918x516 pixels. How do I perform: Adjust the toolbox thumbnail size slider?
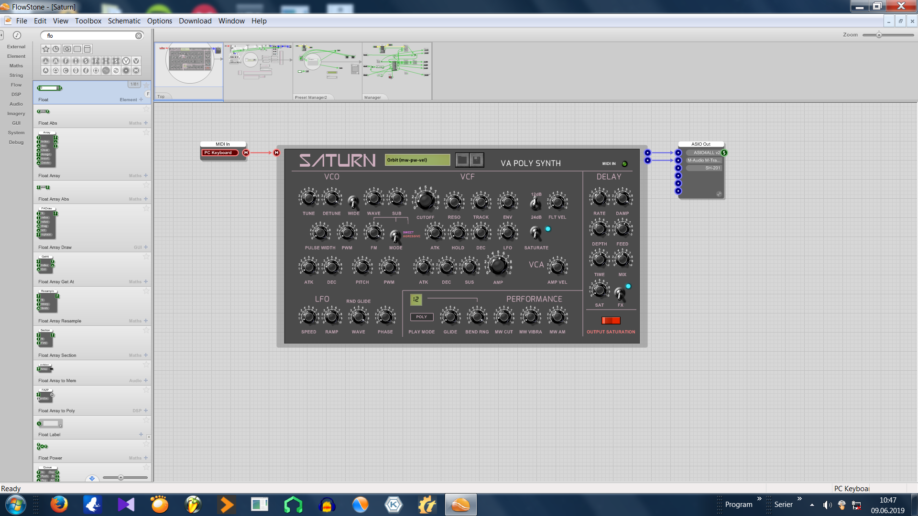pyautogui.click(x=121, y=477)
